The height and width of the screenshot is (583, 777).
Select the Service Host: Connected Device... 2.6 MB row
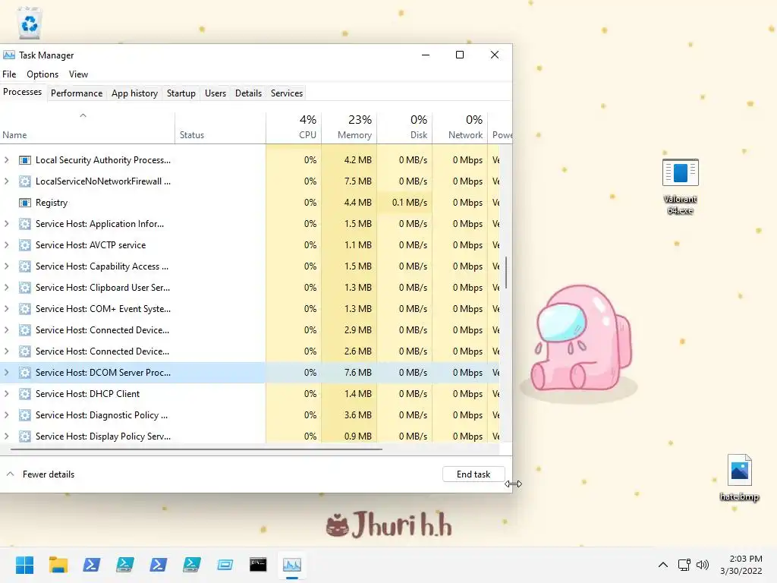tap(250, 351)
